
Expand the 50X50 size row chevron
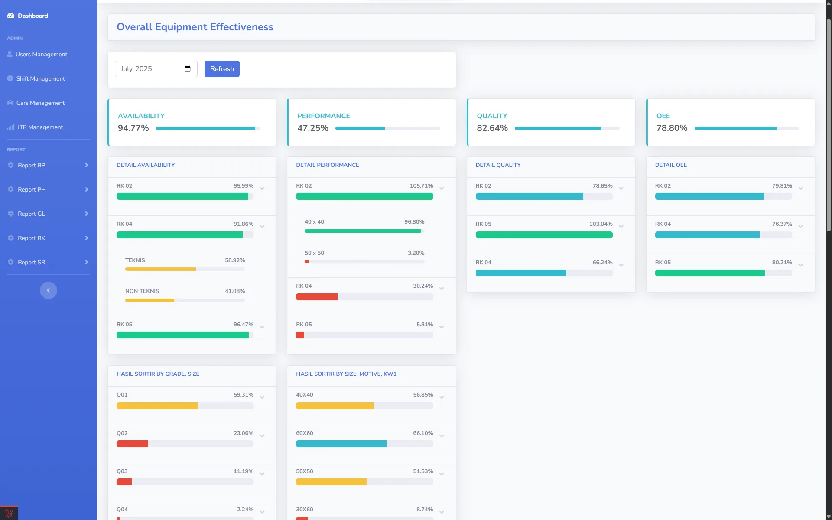pyautogui.click(x=442, y=474)
